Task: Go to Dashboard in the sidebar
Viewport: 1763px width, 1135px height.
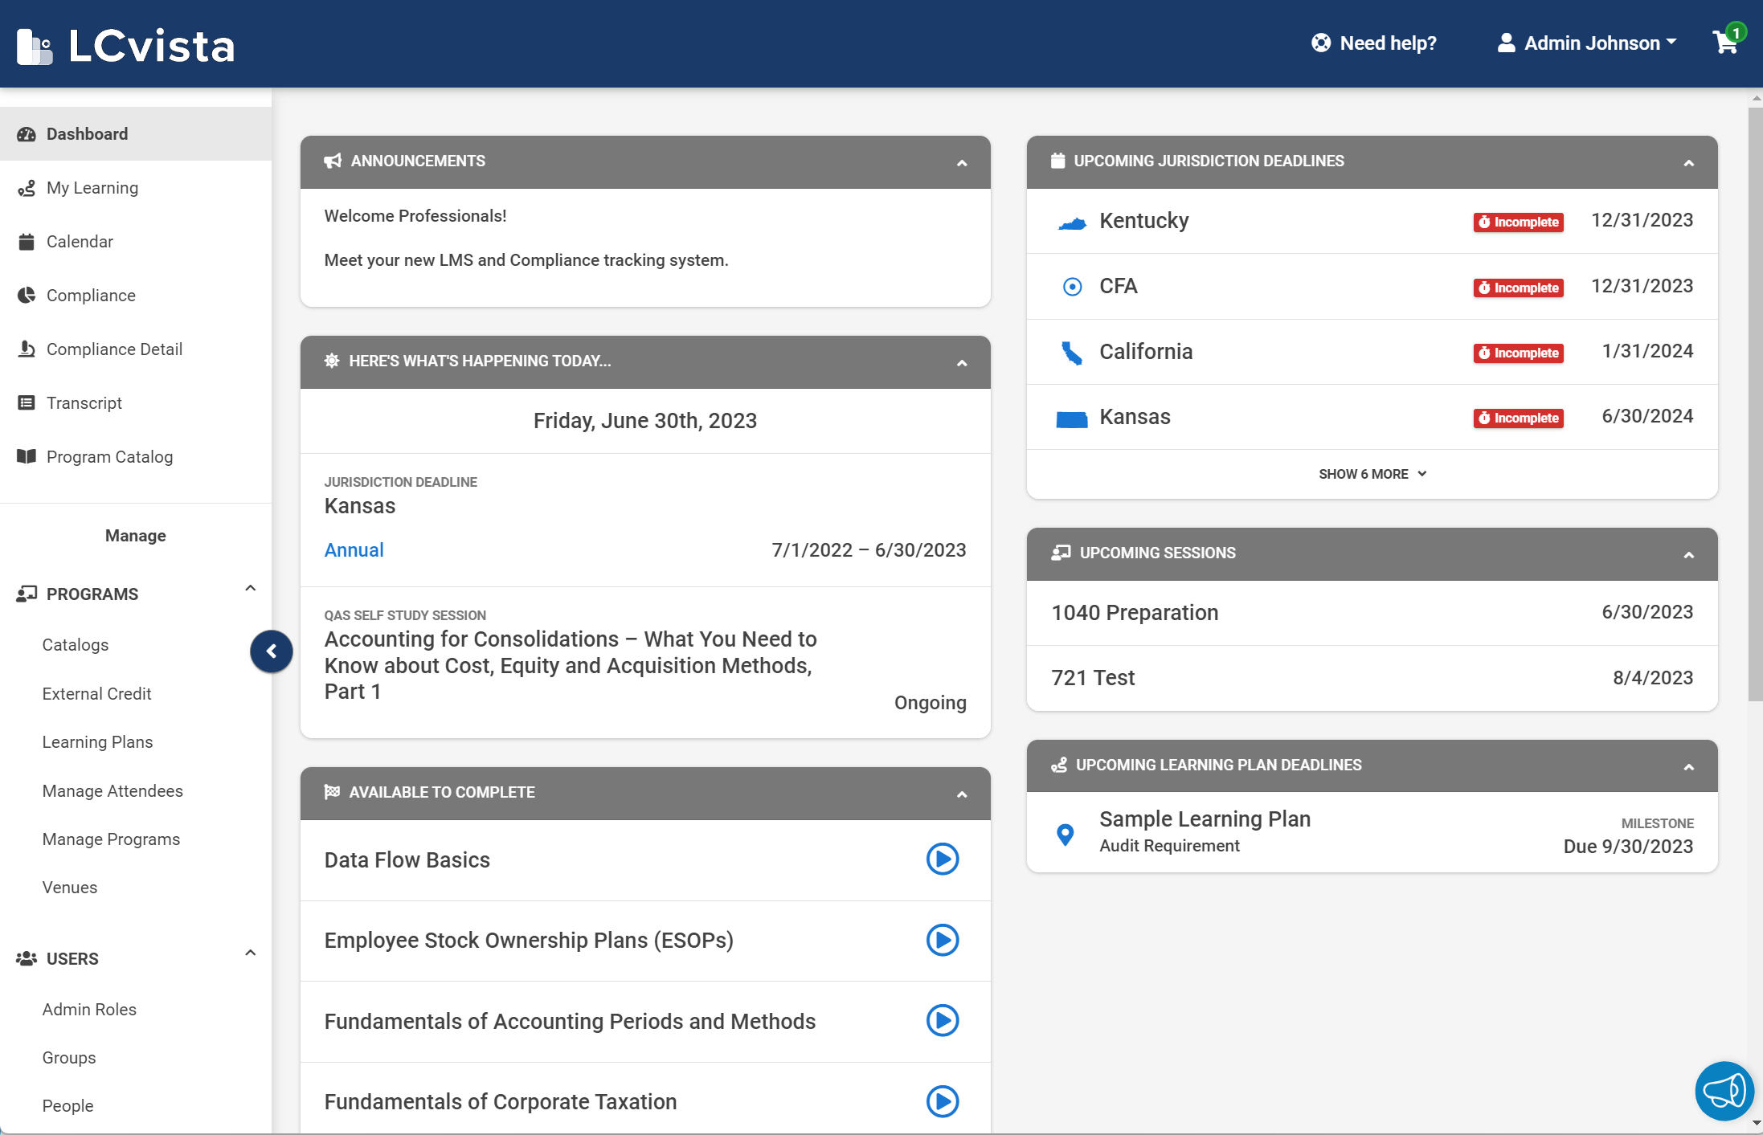Action: [136, 134]
